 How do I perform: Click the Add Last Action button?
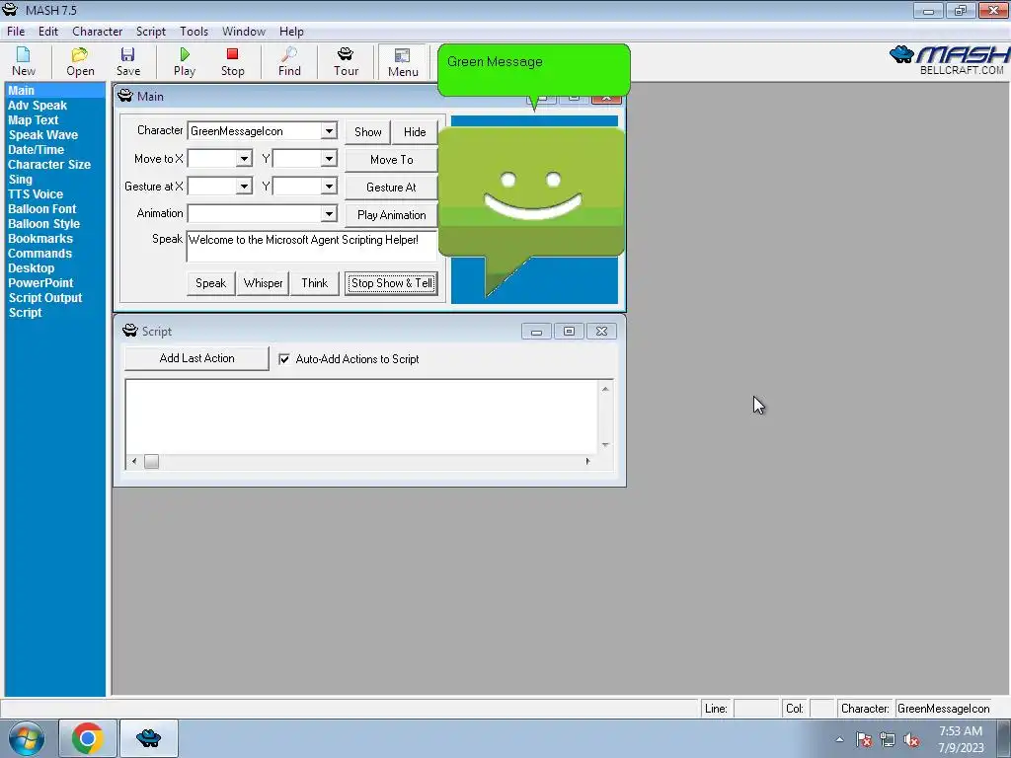pos(196,358)
